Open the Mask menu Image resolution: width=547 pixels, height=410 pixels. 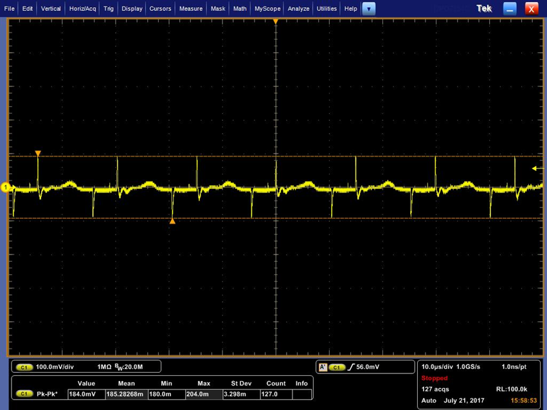tap(218, 9)
